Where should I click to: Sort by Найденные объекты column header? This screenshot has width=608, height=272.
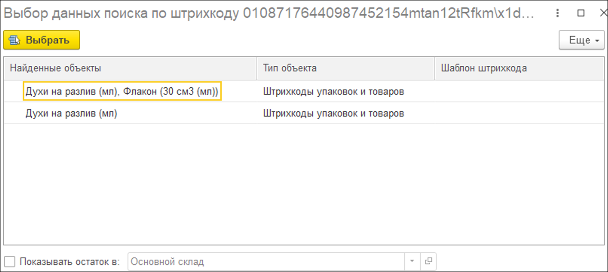(x=56, y=68)
